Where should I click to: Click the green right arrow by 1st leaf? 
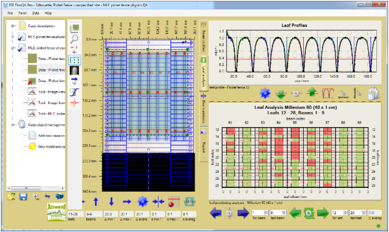click(x=323, y=213)
